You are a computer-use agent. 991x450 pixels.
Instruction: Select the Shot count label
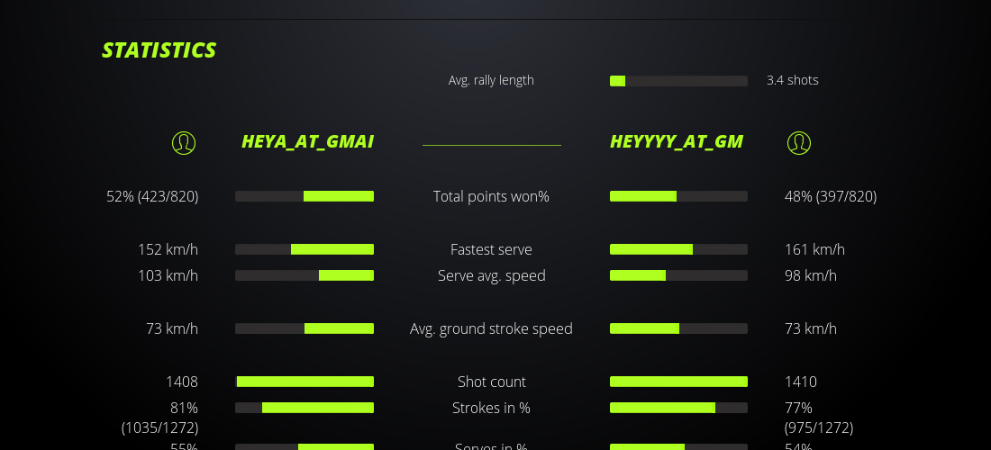pos(491,382)
